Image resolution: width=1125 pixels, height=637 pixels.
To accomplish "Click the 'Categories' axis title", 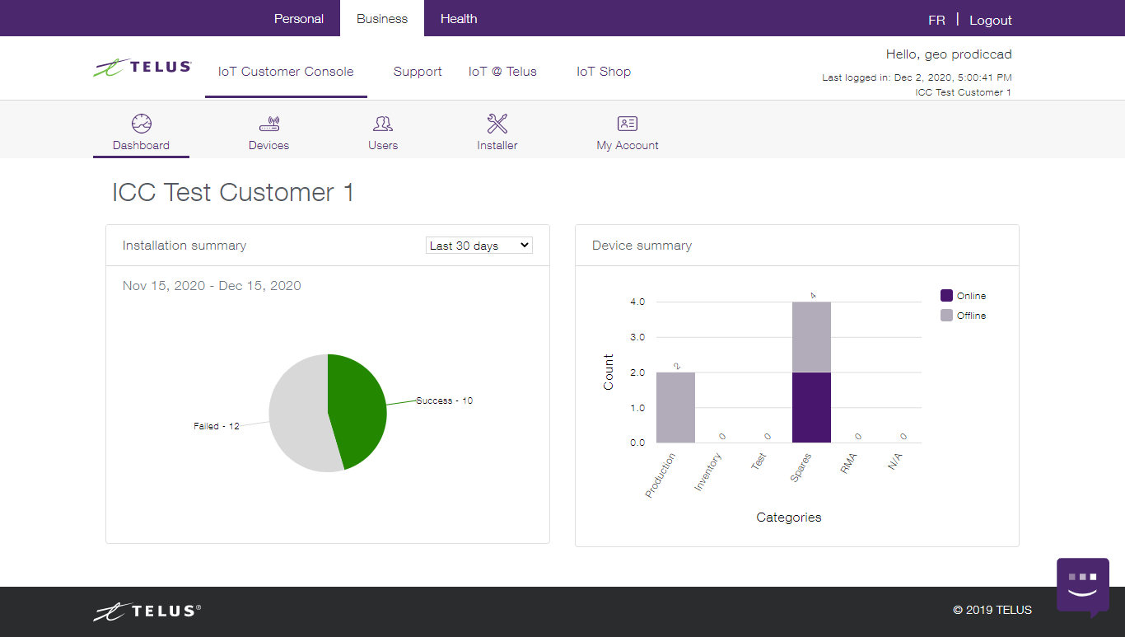I will tap(789, 518).
